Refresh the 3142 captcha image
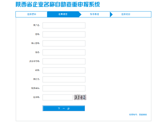The width and height of the screenshot is (168, 122). coord(80,97)
